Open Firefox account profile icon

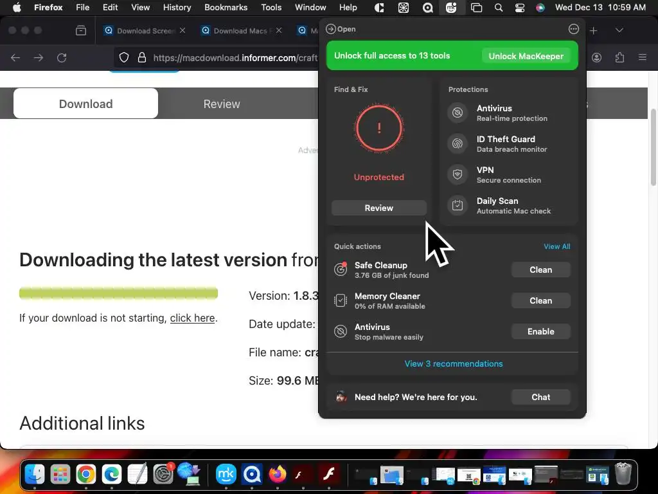click(596, 57)
